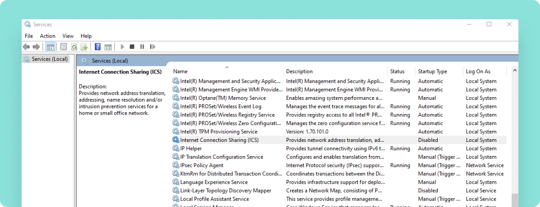
Task: Select the Language Experience Service name
Action: 214,182
